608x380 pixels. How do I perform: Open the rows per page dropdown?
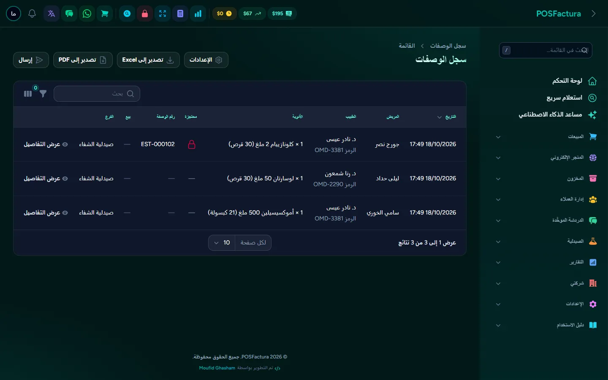pyautogui.click(x=240, y=243)
